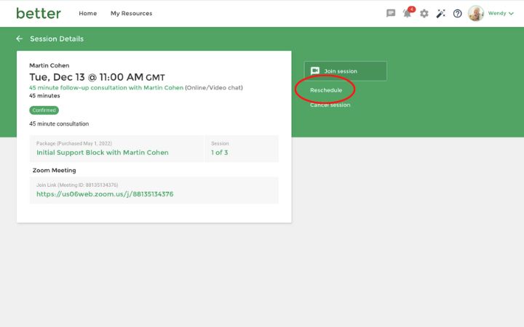Click the better logo
Screen dimensions: 524x327
pos(39,13)
